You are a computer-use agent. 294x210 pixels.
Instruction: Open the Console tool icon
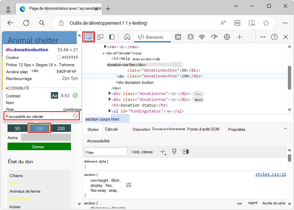[x=178, y=37]
